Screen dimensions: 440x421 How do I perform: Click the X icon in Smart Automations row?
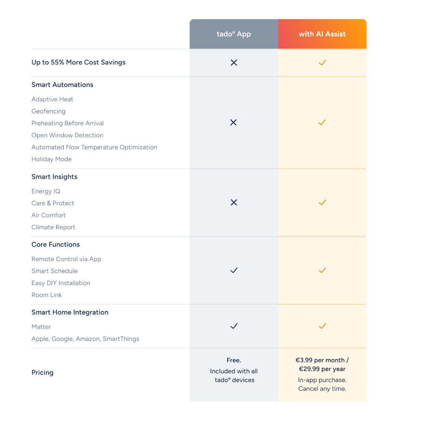point(233,122)
